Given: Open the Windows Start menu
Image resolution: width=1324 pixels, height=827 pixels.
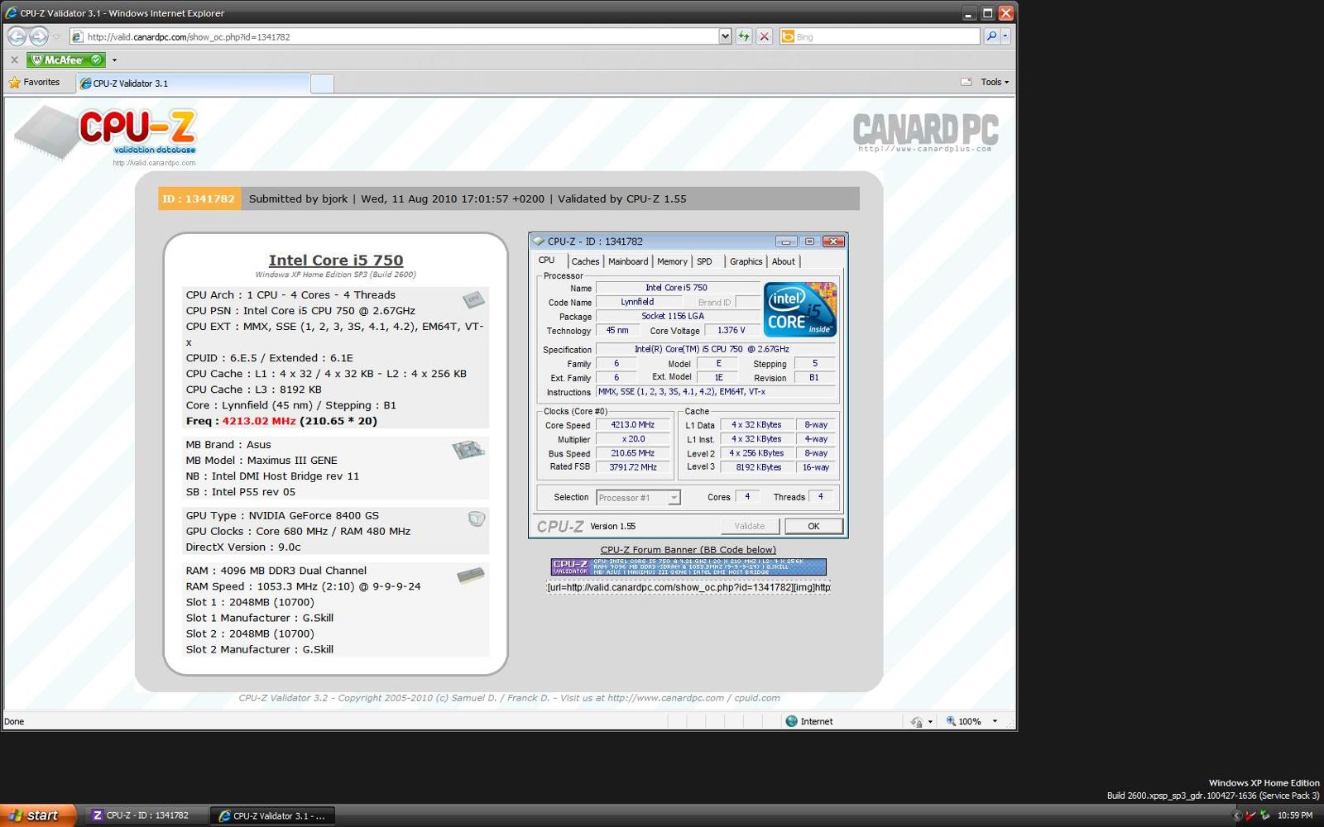Looking at the screenshot, I should point(38,815).
